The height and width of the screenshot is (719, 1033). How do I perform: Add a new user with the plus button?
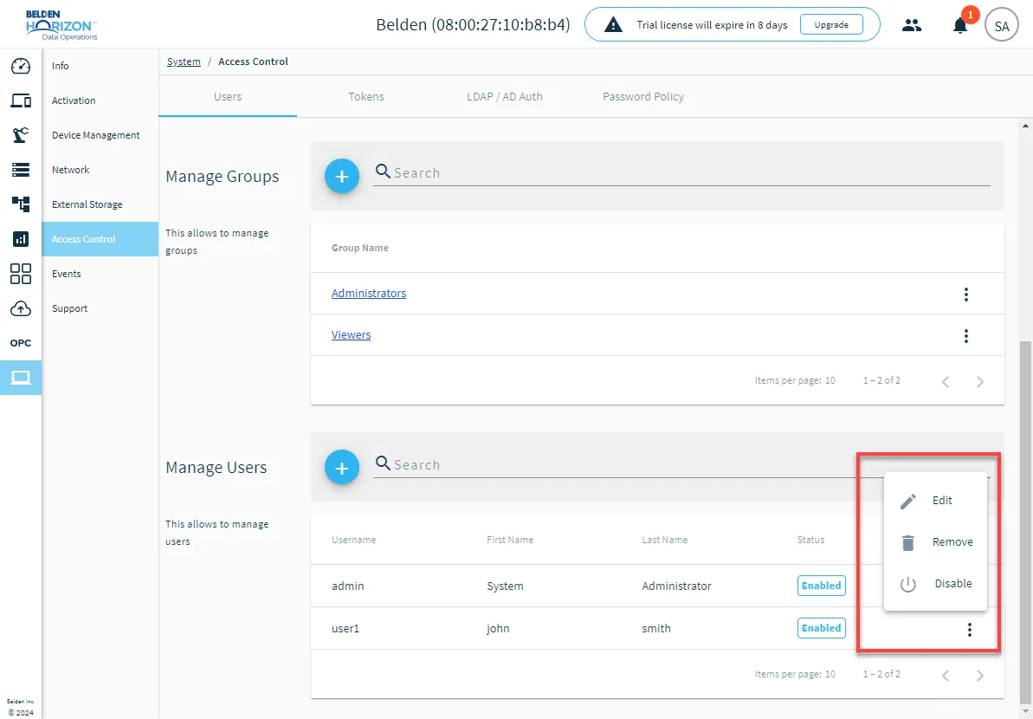click(x=342, y=467)
